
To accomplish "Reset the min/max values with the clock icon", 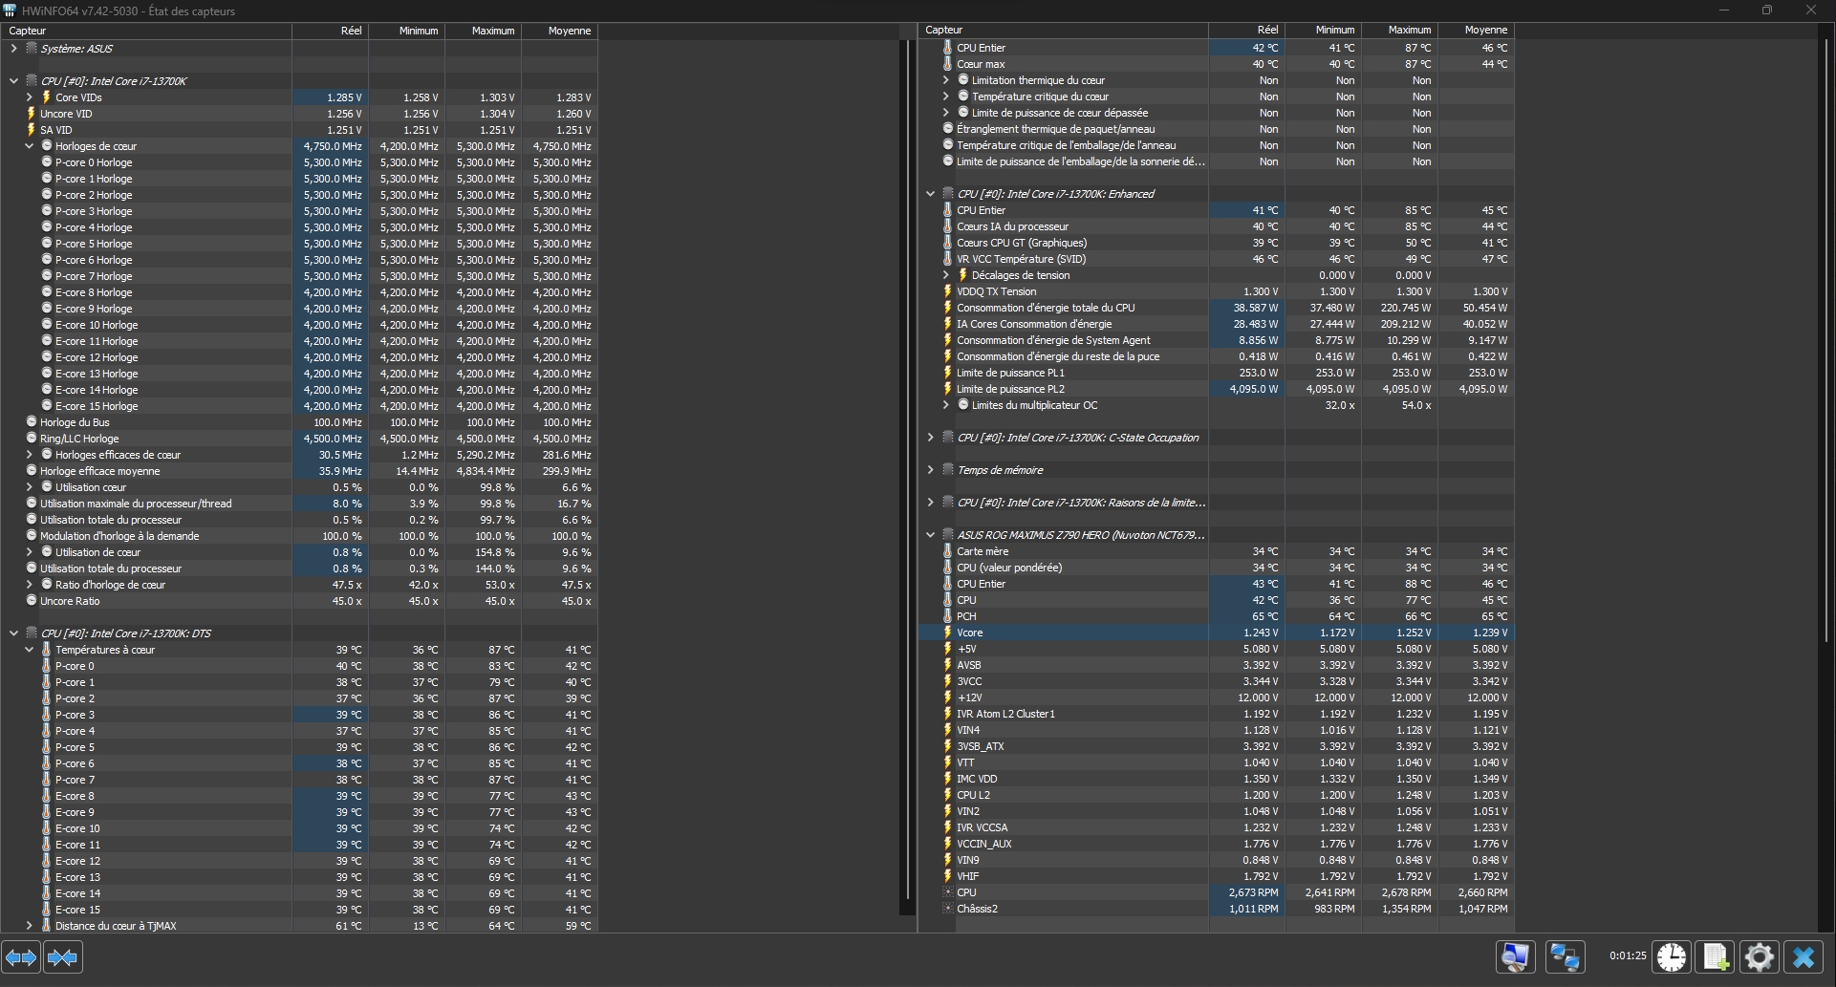I will (1672, 956).
